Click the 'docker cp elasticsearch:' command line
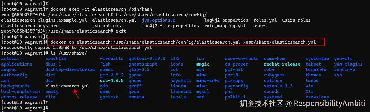 [x=183, y=42]
